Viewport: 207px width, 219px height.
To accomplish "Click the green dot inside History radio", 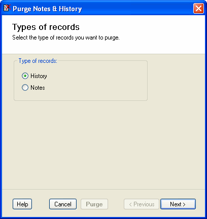I will [25, 76].
